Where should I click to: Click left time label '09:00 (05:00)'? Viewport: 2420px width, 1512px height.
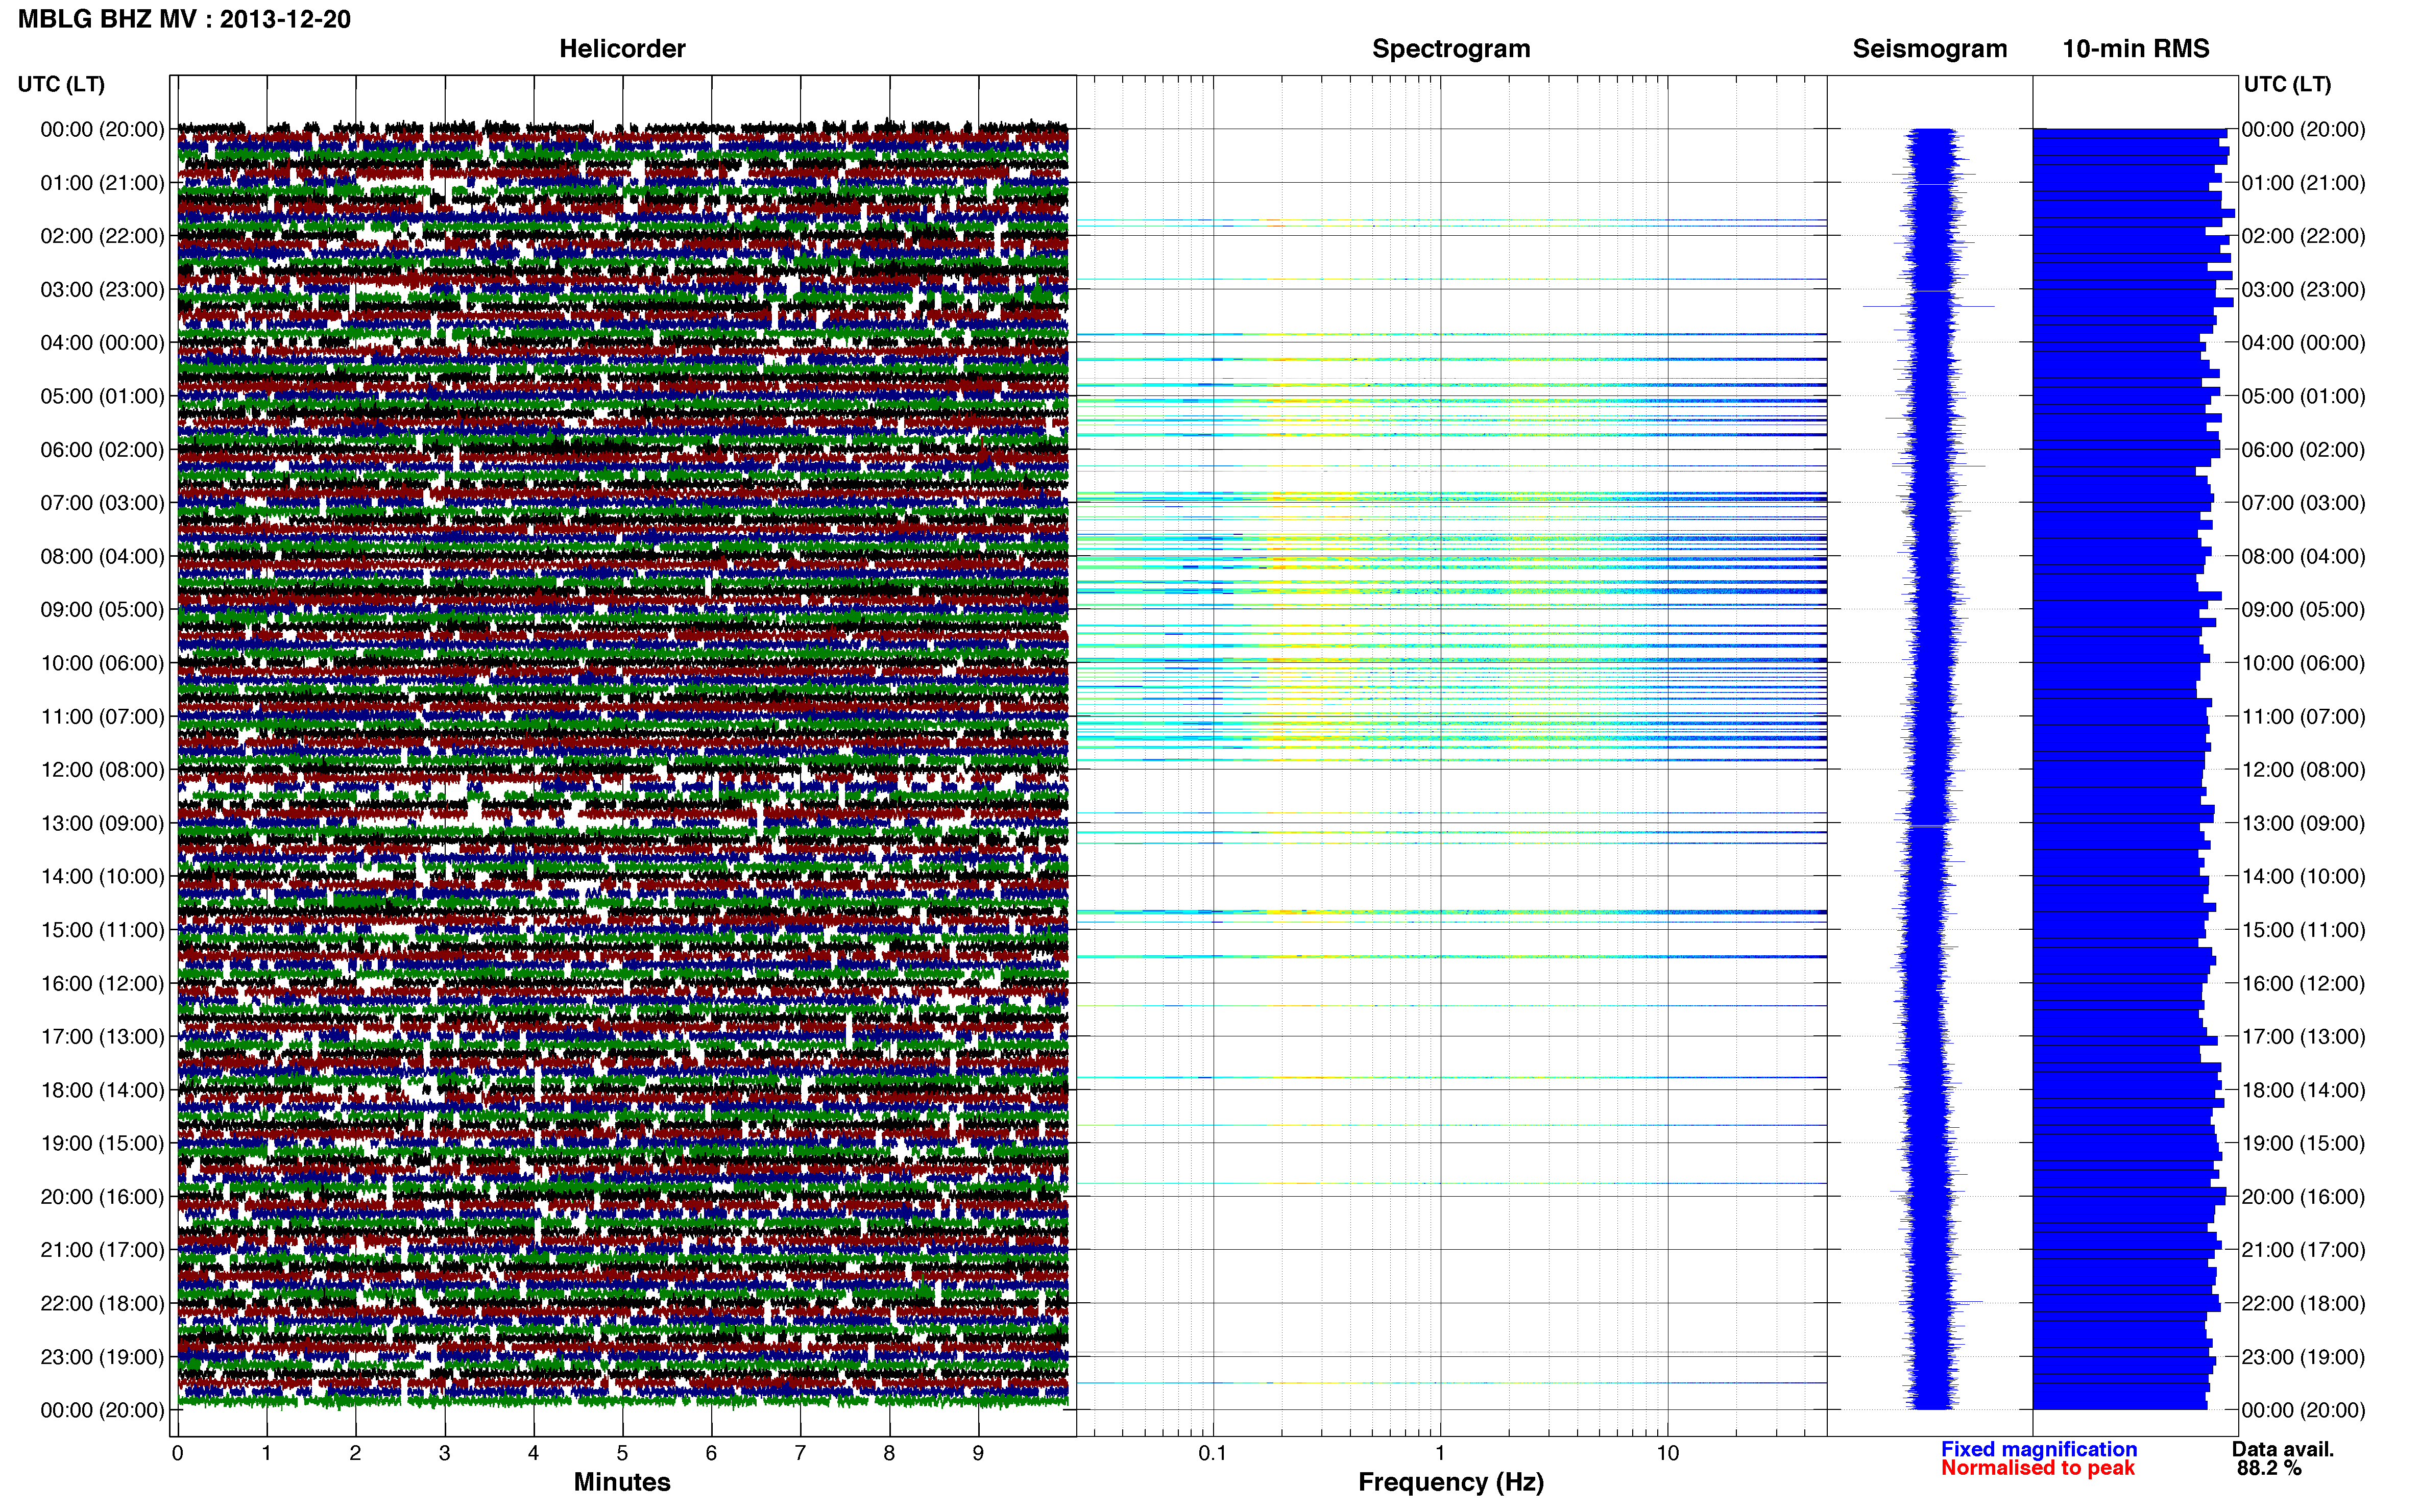coord(102,610)
